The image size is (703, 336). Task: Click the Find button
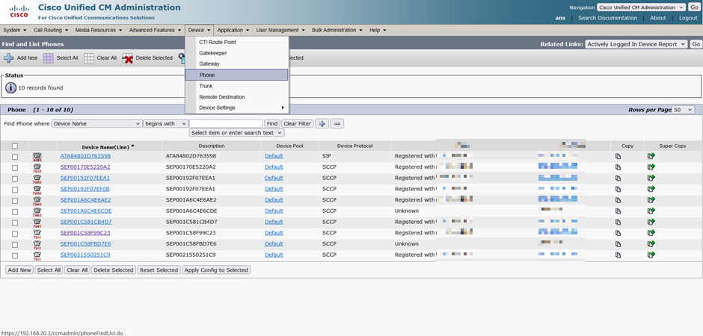point(272,123)
